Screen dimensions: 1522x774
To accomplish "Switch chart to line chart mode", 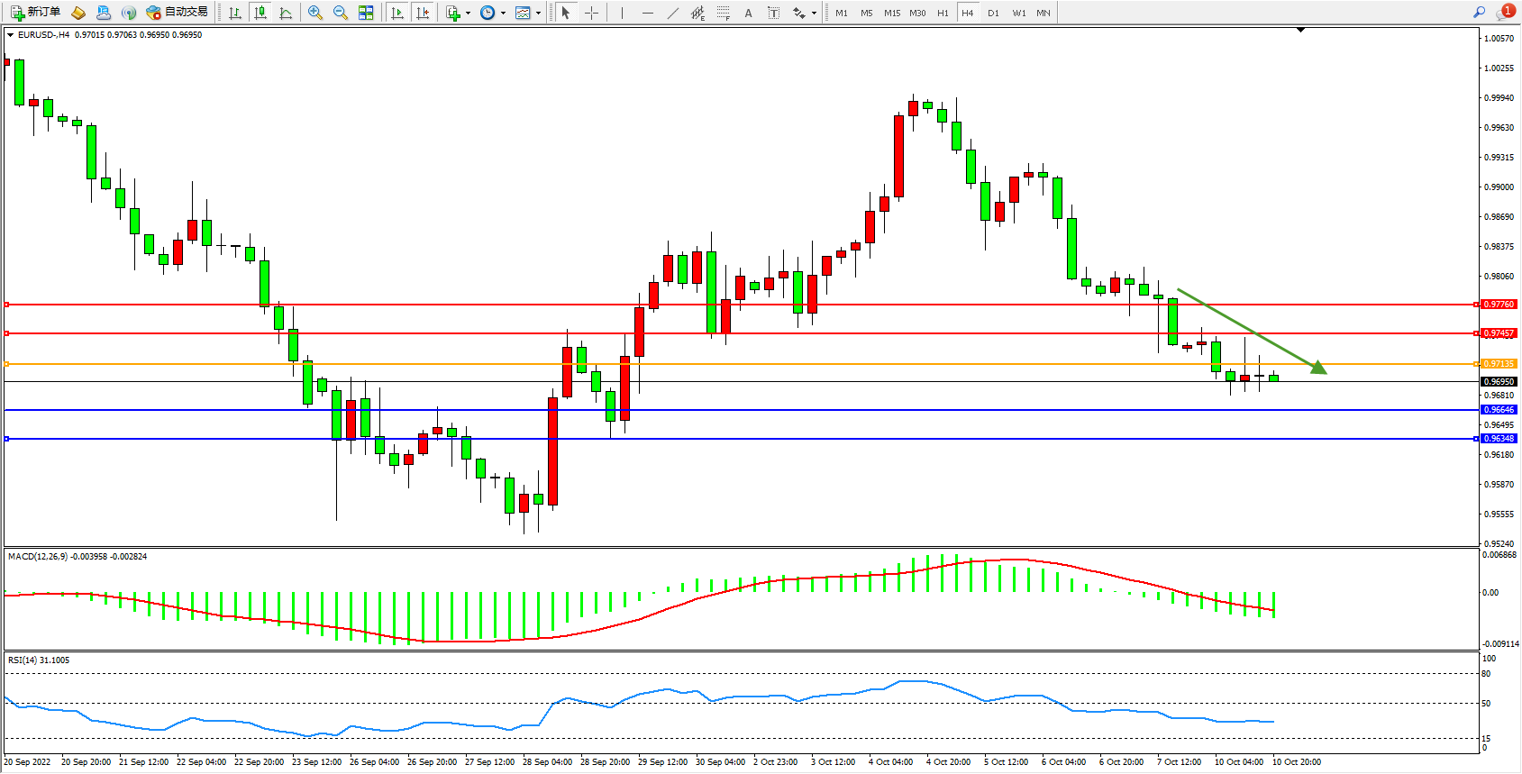I will pyautogui.click(x=286, y=13).
